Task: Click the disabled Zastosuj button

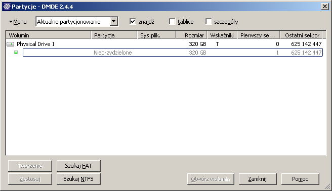Action: coord(30,179)
